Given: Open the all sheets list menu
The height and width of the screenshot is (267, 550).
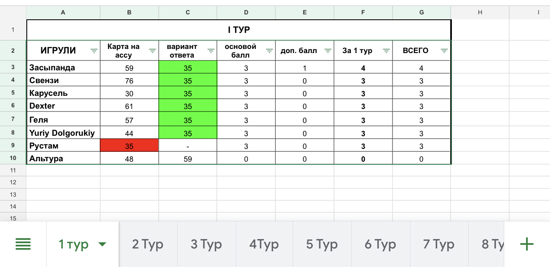Looking at the screenshot, I should coord(23,244).
